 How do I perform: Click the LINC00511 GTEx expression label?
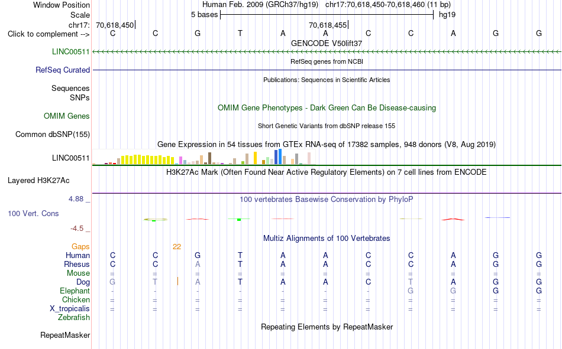70,158
